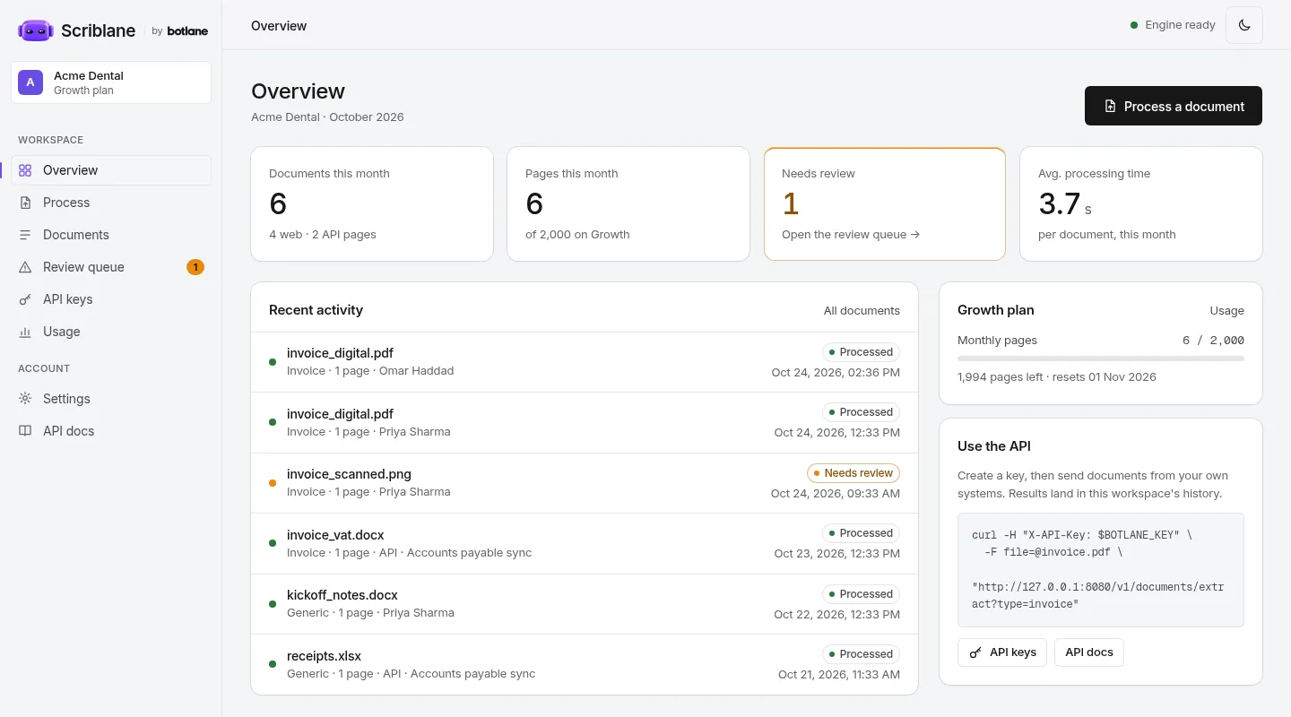Click the Avg. processing time card
This screenshot has height=717, width=1291.
pos(1141,204)
